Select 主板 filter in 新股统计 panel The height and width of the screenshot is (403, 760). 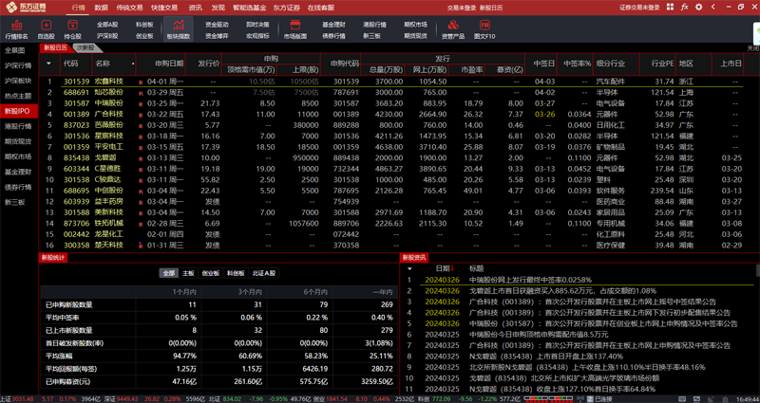click(188, 273)
